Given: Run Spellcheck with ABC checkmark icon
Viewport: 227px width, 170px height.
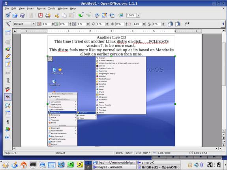Looking at the screenshot, I should [8, 89].
